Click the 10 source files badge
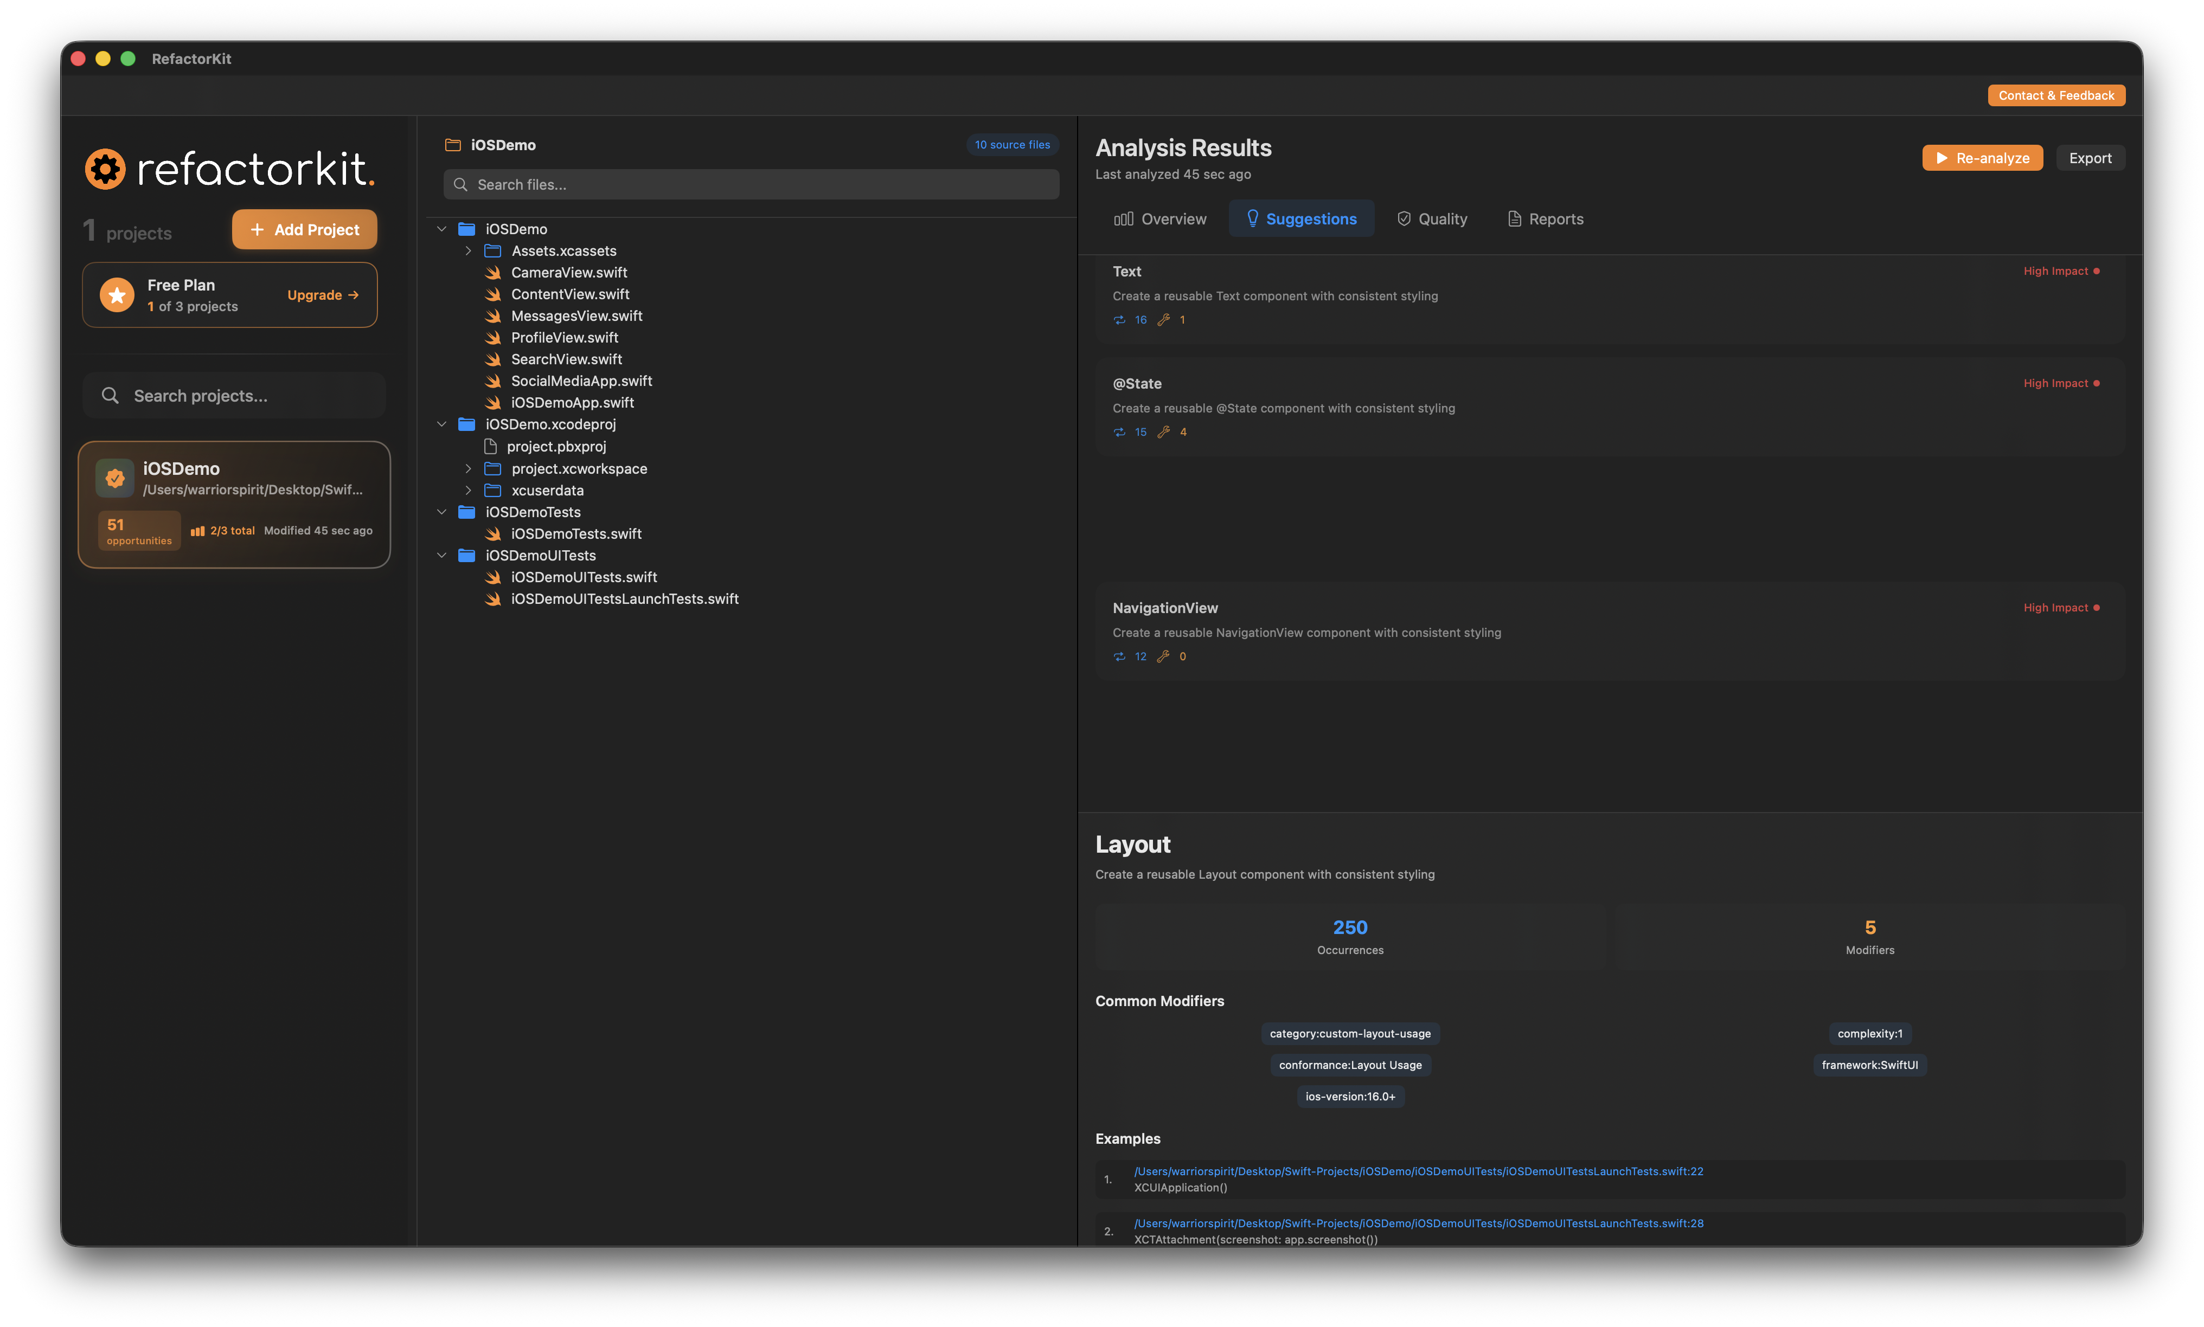 (1013, 145)
